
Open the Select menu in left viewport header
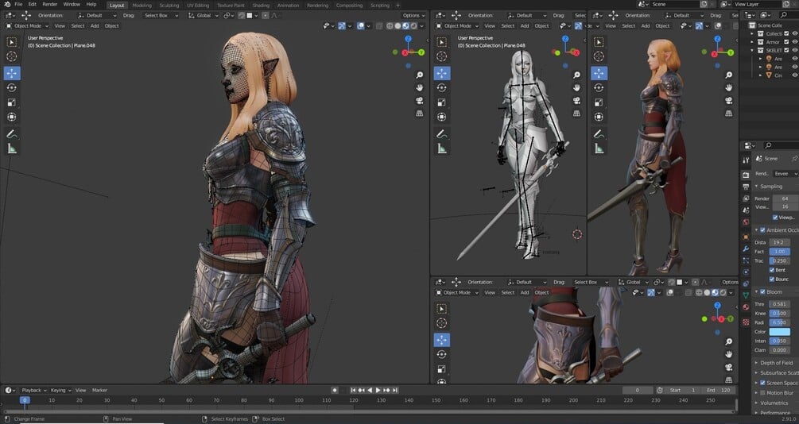pos(77,26)
